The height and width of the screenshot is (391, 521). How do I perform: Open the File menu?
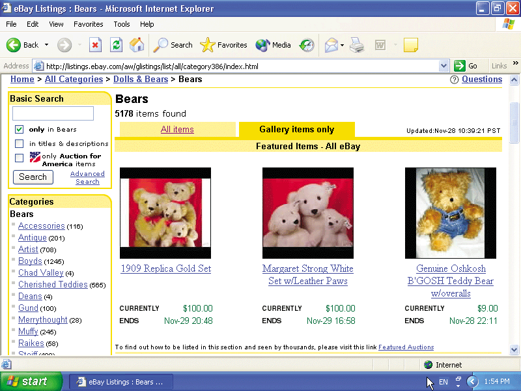[x=11, y=24]
